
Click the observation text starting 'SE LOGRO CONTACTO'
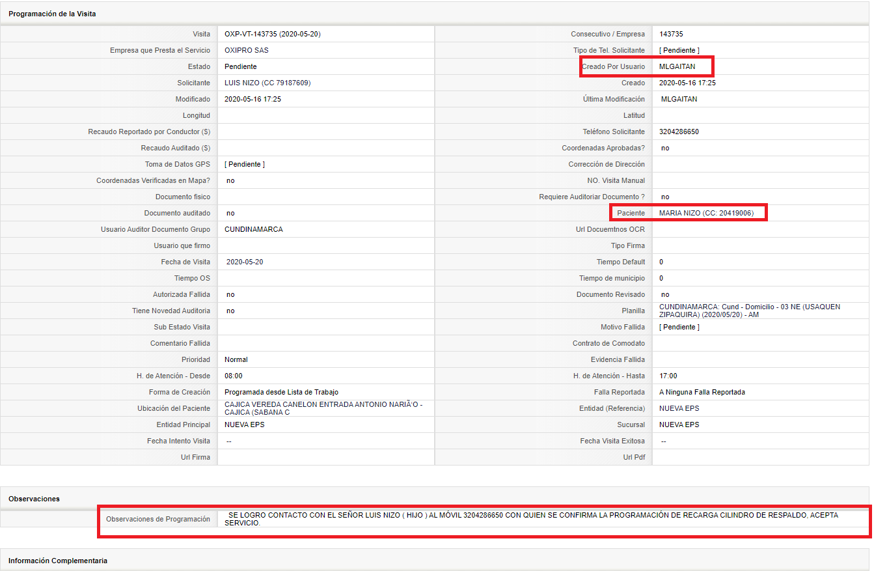click(x=532, y=519)
